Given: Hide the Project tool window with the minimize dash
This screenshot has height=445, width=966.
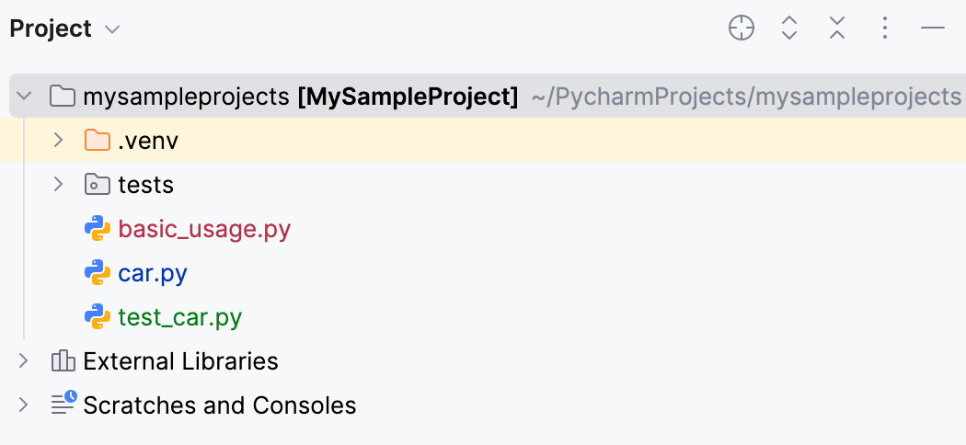Looking at the screenshot, I should (x=933, y=29).
